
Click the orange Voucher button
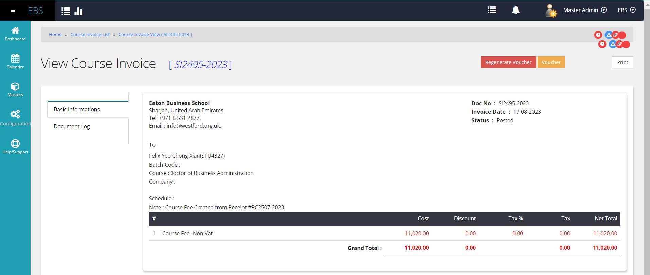pos(551,62)
